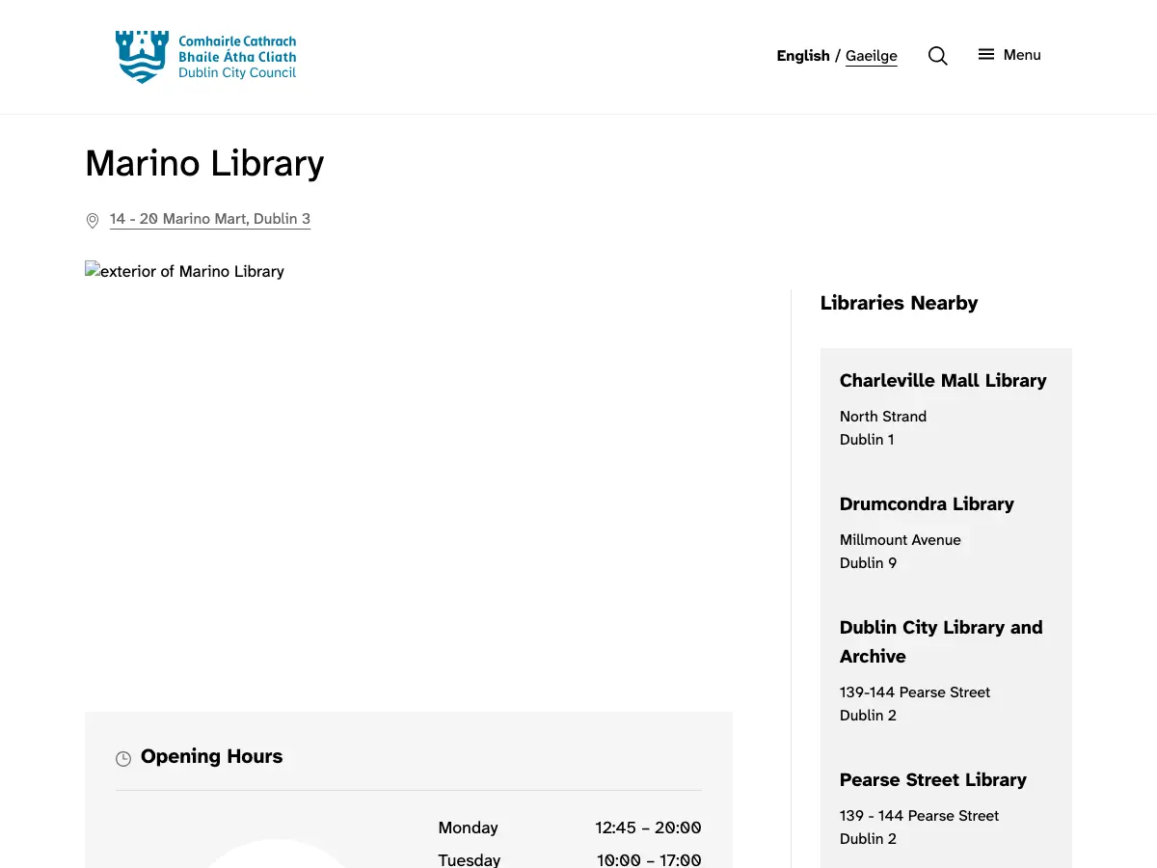Click the Monday opening hours row label

click(x=469, y=827)
